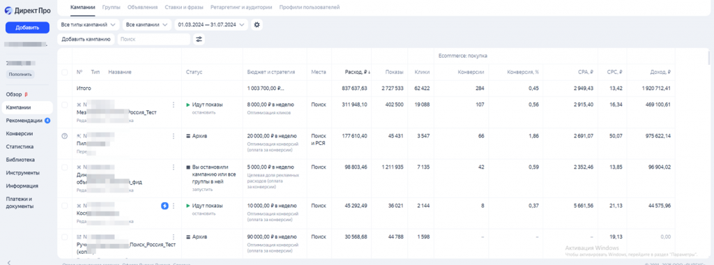Click 8 000,00 ₽ в неделю budget cell
714x265 pixels.
point(271,105)
